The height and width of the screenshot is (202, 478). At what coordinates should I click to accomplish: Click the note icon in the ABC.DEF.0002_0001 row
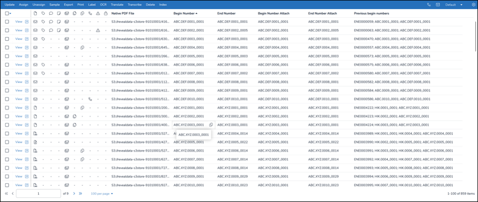[x=59, y=31]
